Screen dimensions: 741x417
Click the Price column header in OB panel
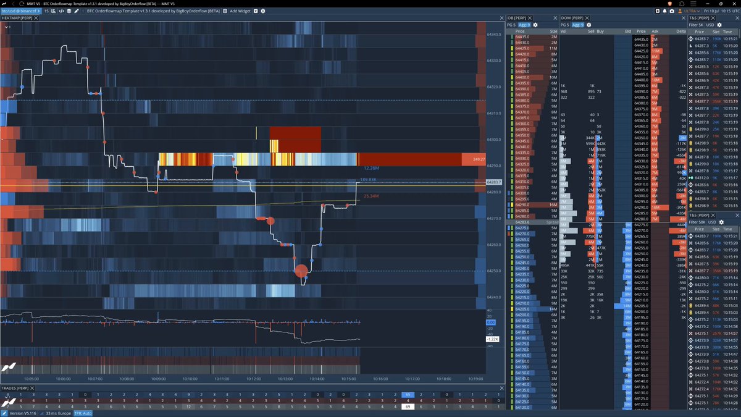(x=520, y=31)
